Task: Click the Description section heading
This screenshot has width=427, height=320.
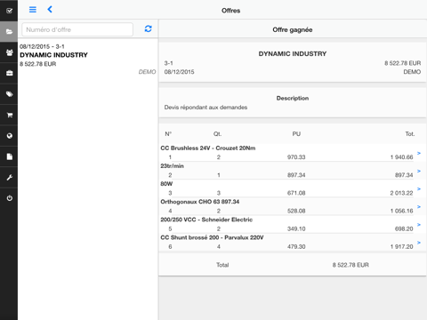Action: coord(293,98)
